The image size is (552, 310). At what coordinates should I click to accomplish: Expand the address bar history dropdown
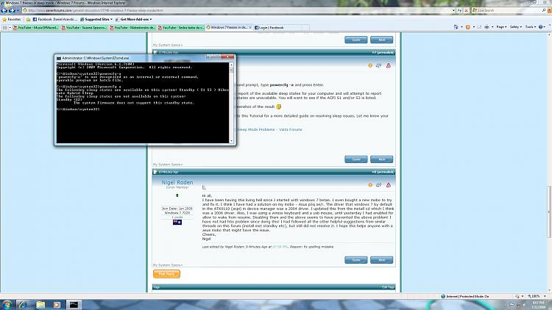point(454,10)
